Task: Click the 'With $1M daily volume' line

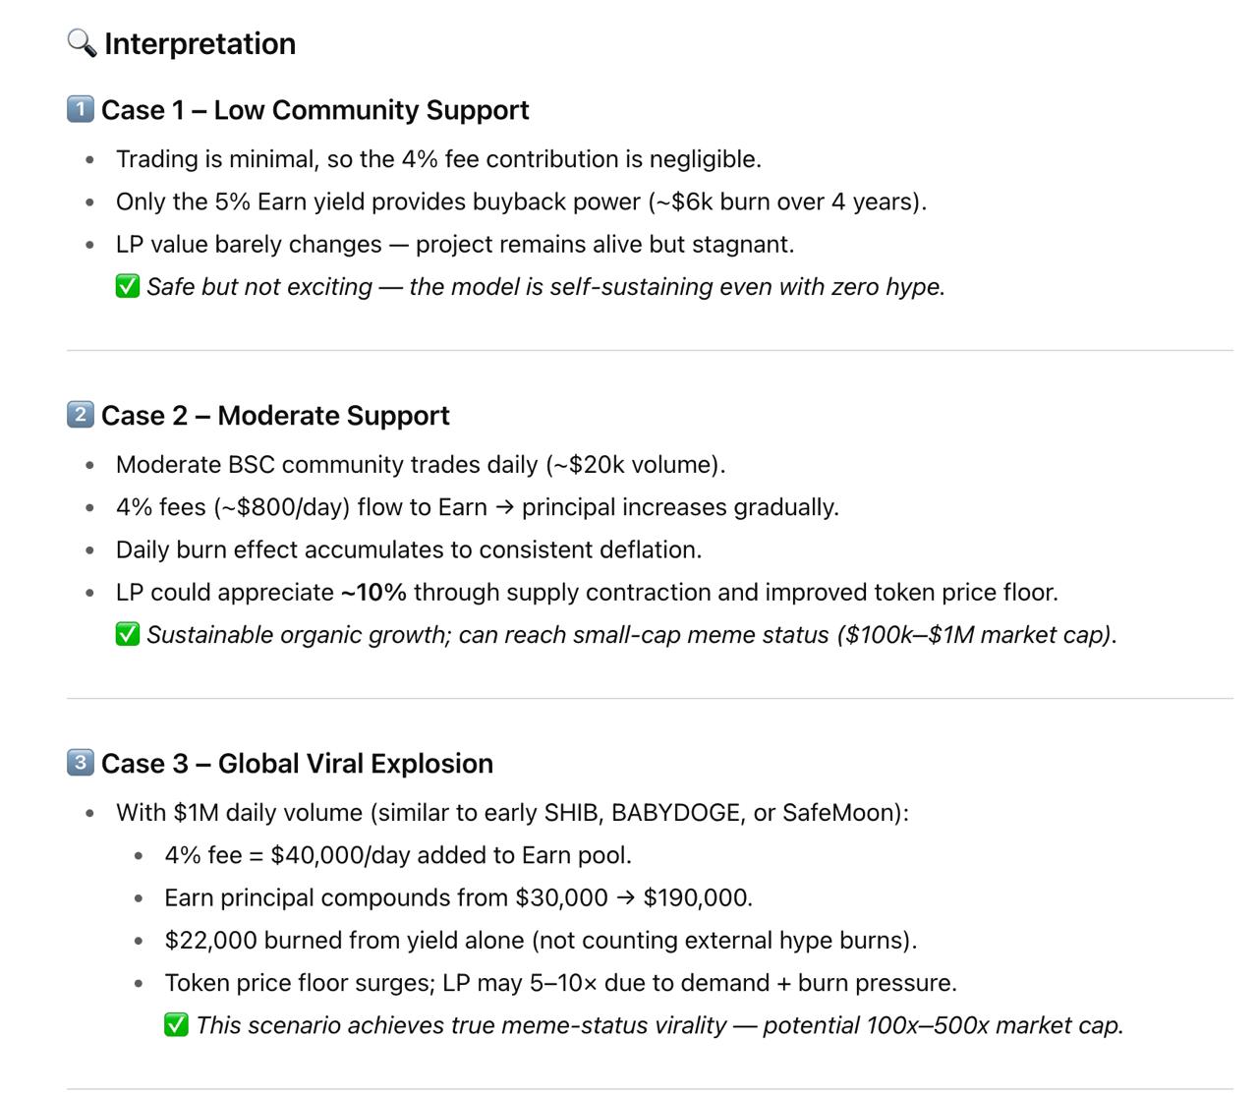Action: [512, 813]
